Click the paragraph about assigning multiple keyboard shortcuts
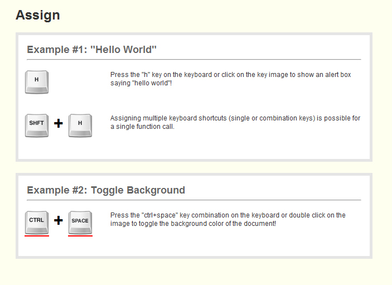Screen dimensions: 392x285 pos(235,122)
